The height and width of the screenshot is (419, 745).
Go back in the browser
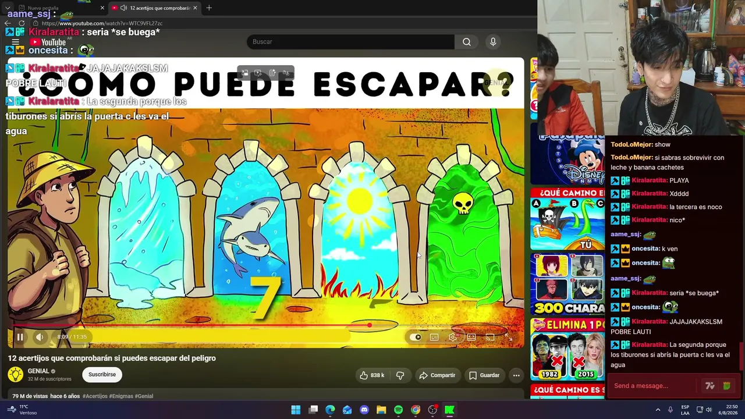tap(8, 23)
